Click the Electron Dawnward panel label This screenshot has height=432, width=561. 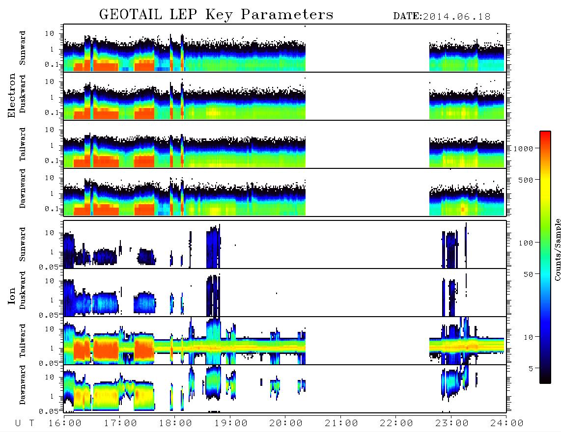click(x=23, y=189)
